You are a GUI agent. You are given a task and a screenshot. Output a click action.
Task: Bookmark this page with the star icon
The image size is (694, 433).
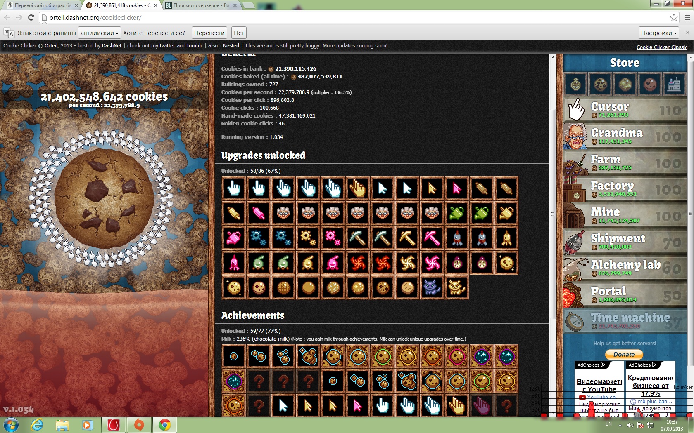[x=674, y=17]
